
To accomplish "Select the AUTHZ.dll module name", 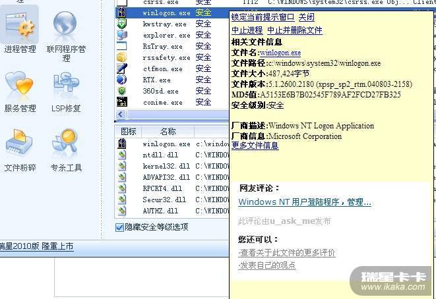I will pyautogui.click(x=160, y=211).
